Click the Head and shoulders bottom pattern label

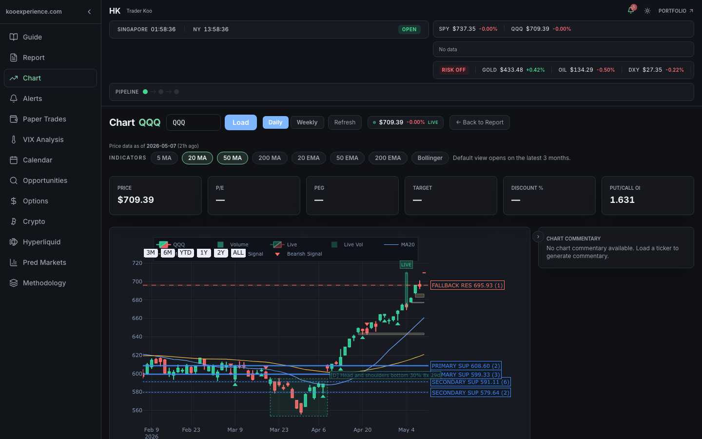pos(385,375)
